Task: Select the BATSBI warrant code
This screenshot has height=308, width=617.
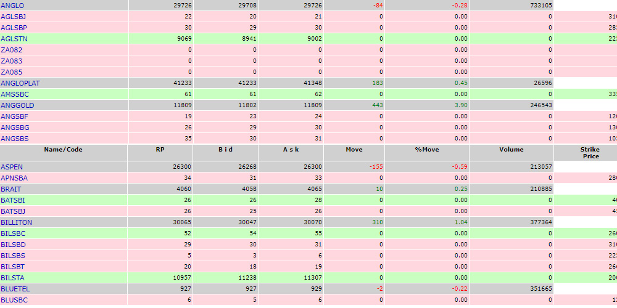Action: pos(14,200)
